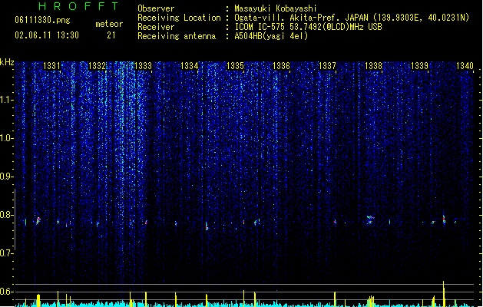483x307 pixels.
Task: Click time marker 1334
Action: click(x=189, y=66)
